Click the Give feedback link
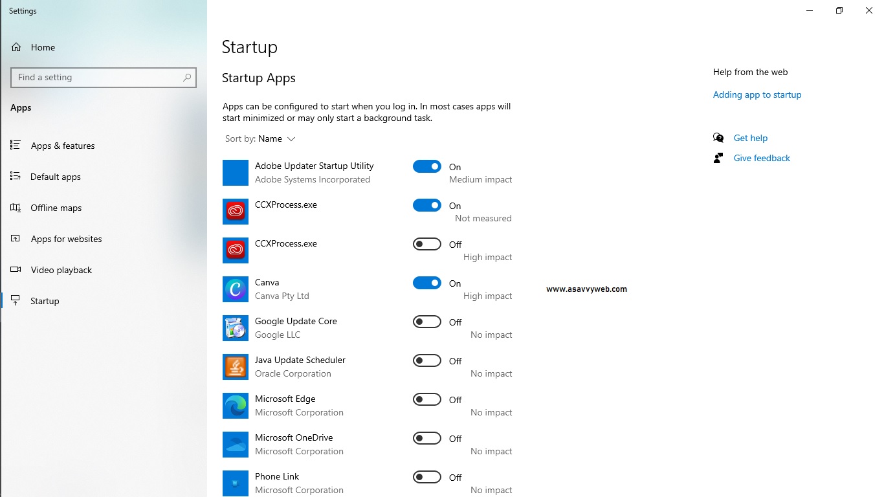 click(x=762, y=158)
